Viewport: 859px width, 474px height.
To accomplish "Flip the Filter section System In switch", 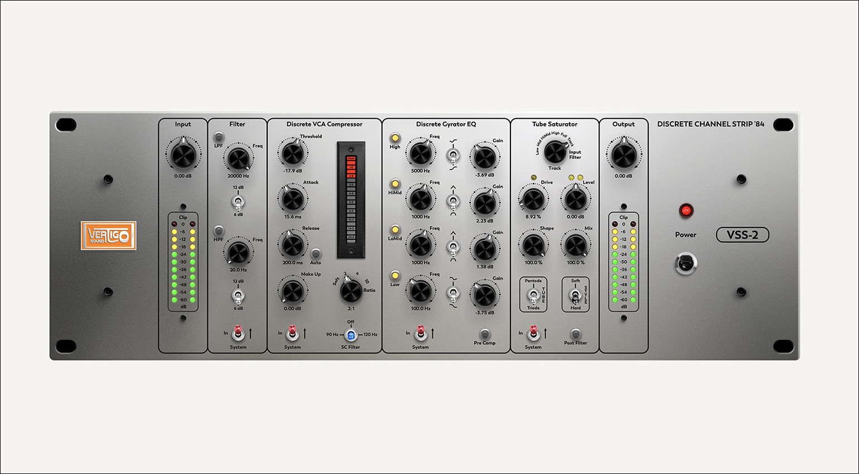I will click(238, 333).
